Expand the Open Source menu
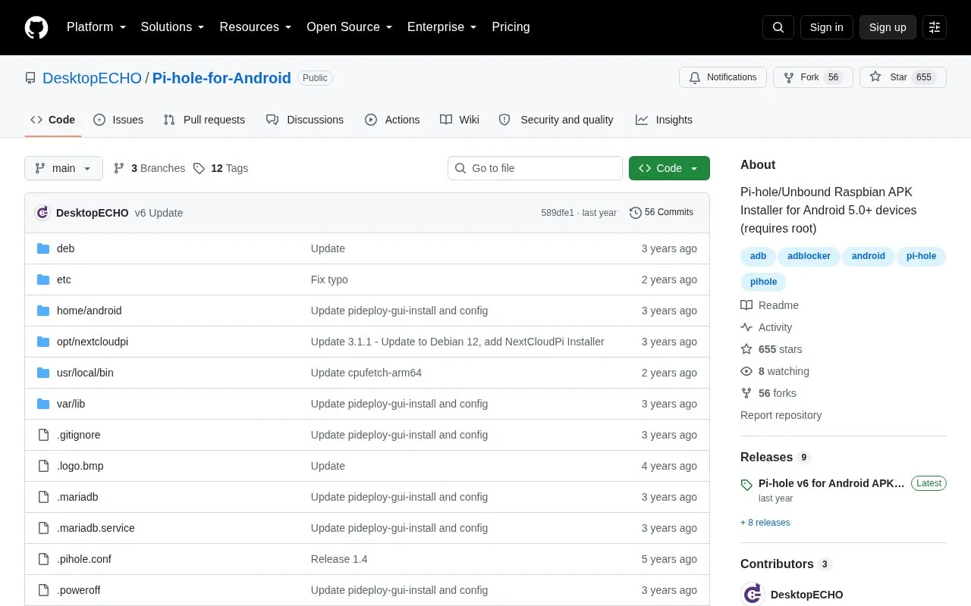The width and height of the screenshot is (971, 606). click(x=350, y=27)
